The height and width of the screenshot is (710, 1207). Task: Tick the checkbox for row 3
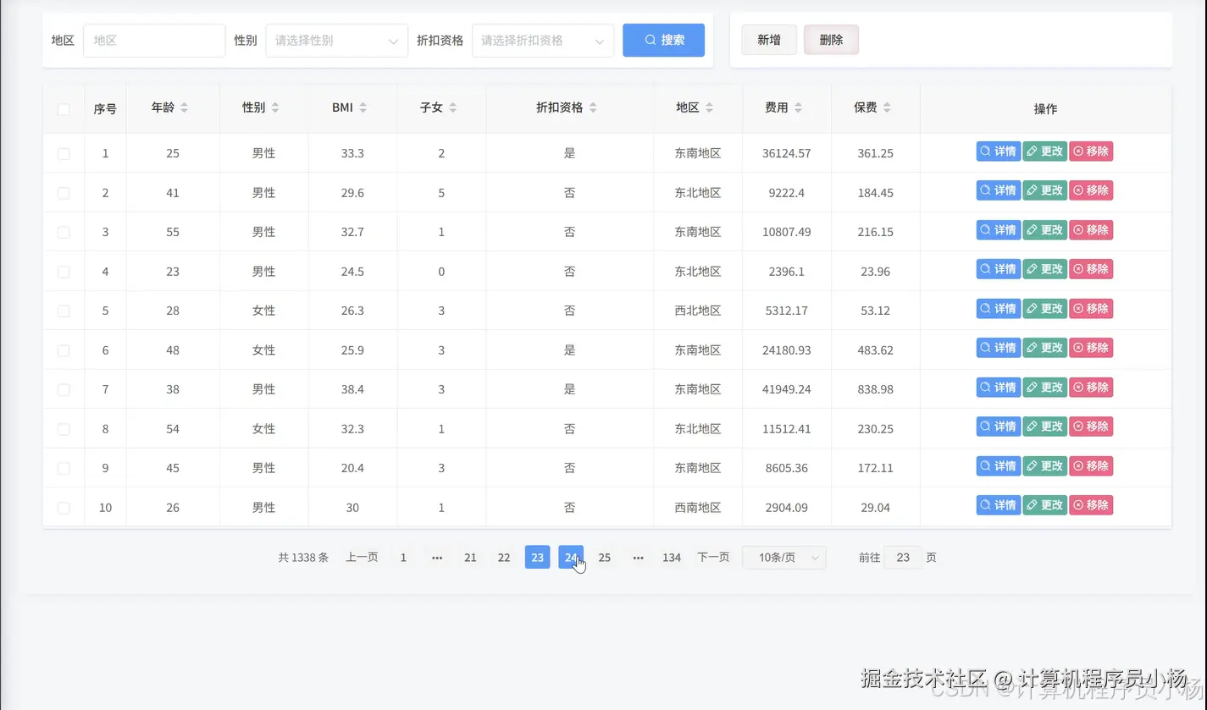coord(64,232)
